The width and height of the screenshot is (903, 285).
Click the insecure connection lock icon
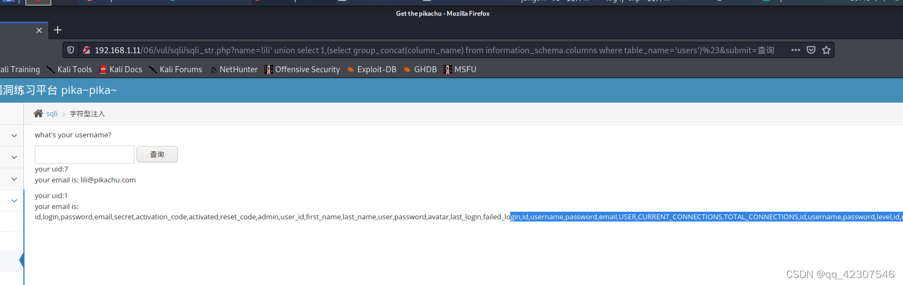coord(86,50)
